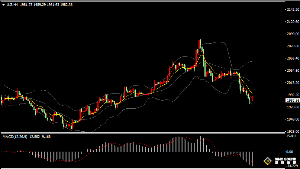
Task: Click the 2013.20 price axis label
Action: tap(293, 82)
